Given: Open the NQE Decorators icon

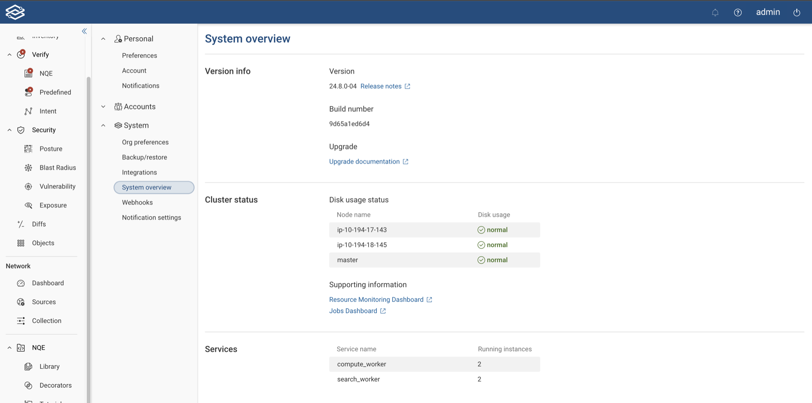Looking at the screenshot, I should tap(28, 385).
